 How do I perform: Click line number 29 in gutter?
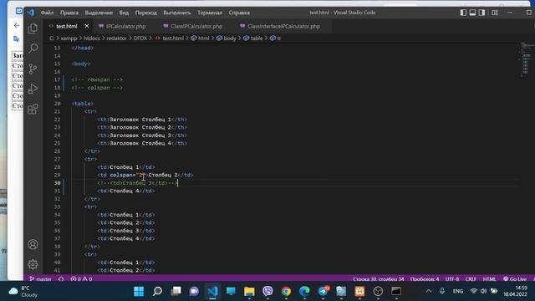[x=57, y=175]
